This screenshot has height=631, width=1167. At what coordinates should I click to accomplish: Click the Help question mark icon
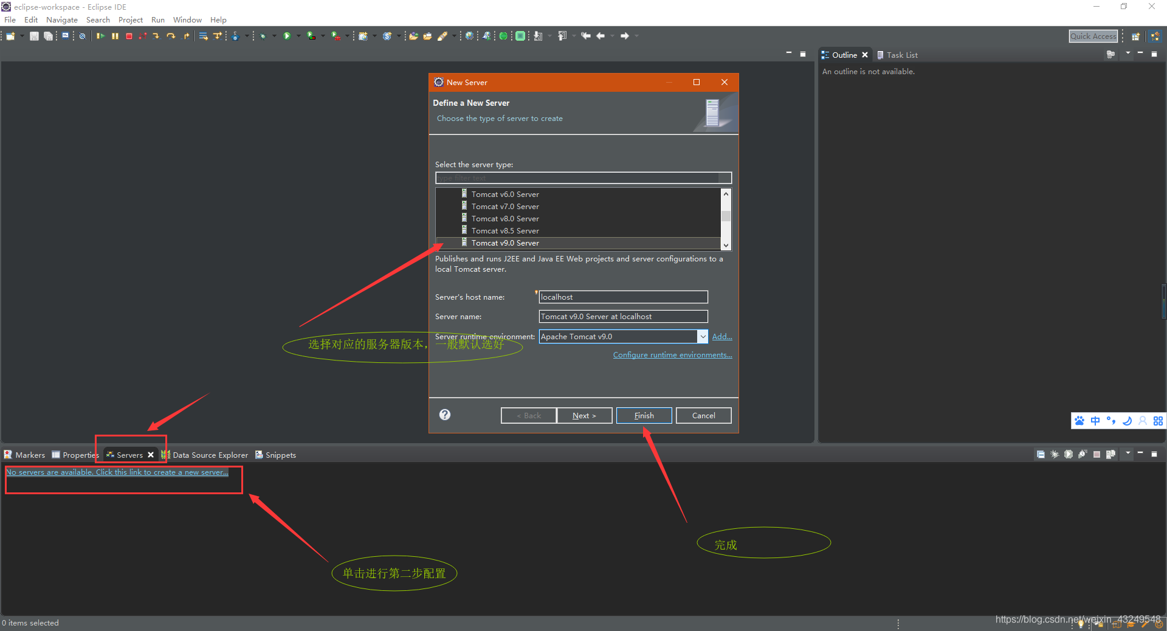[445, 415]
